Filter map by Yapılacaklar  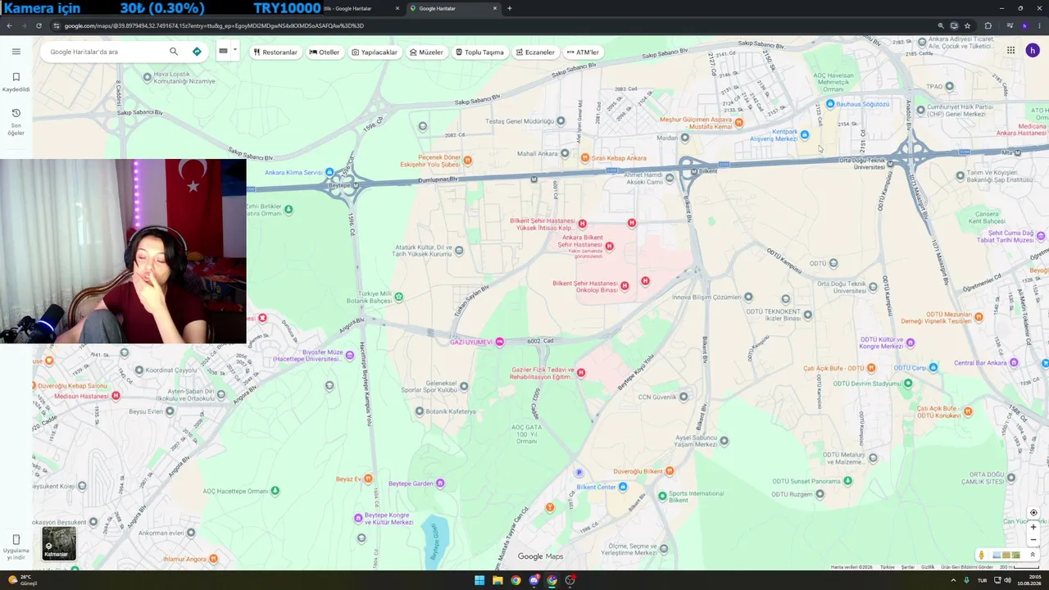click(375, 52)
